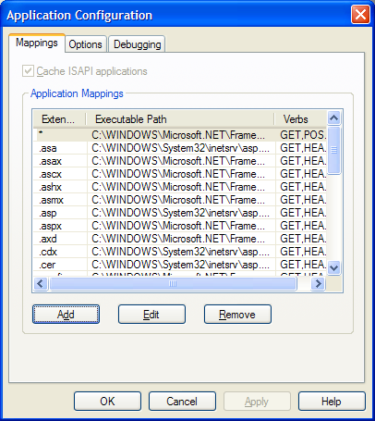Open Help for this dialog

coord(332,402)
